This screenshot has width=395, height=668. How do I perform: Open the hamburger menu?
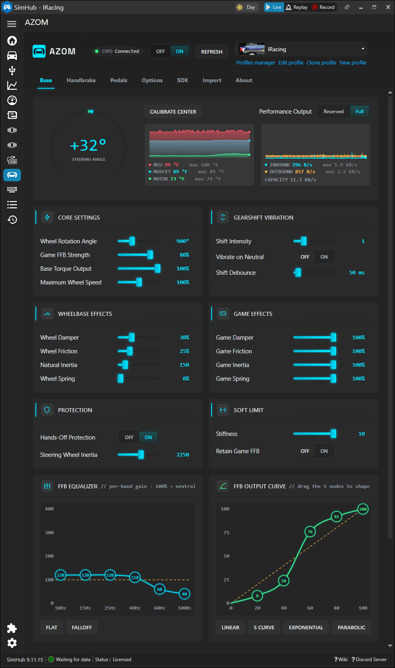click(x=12, y=24)
